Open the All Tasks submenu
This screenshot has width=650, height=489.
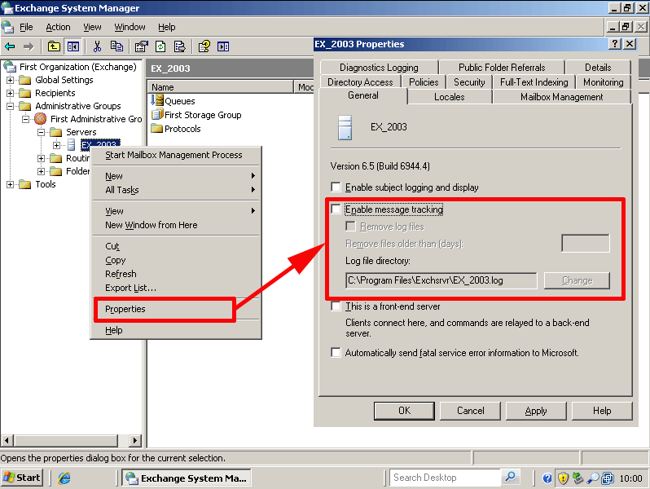(176, 190)
